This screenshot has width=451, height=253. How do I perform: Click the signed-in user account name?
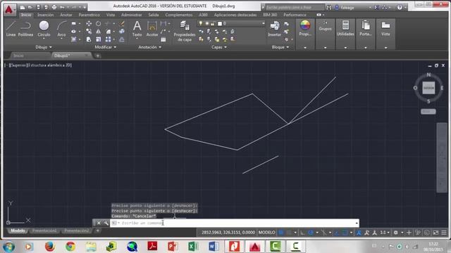click(x=347, y=8)
